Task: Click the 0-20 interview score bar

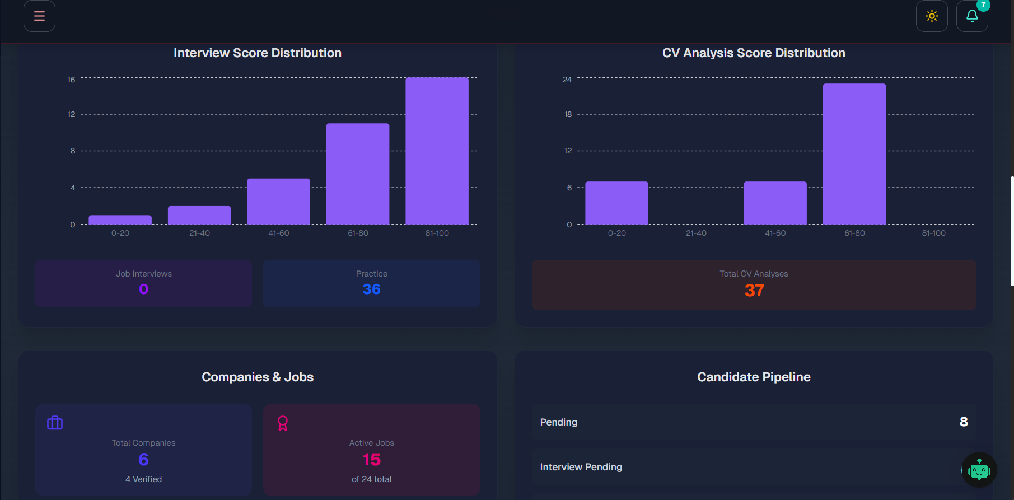Action: (x=120, y=219)
